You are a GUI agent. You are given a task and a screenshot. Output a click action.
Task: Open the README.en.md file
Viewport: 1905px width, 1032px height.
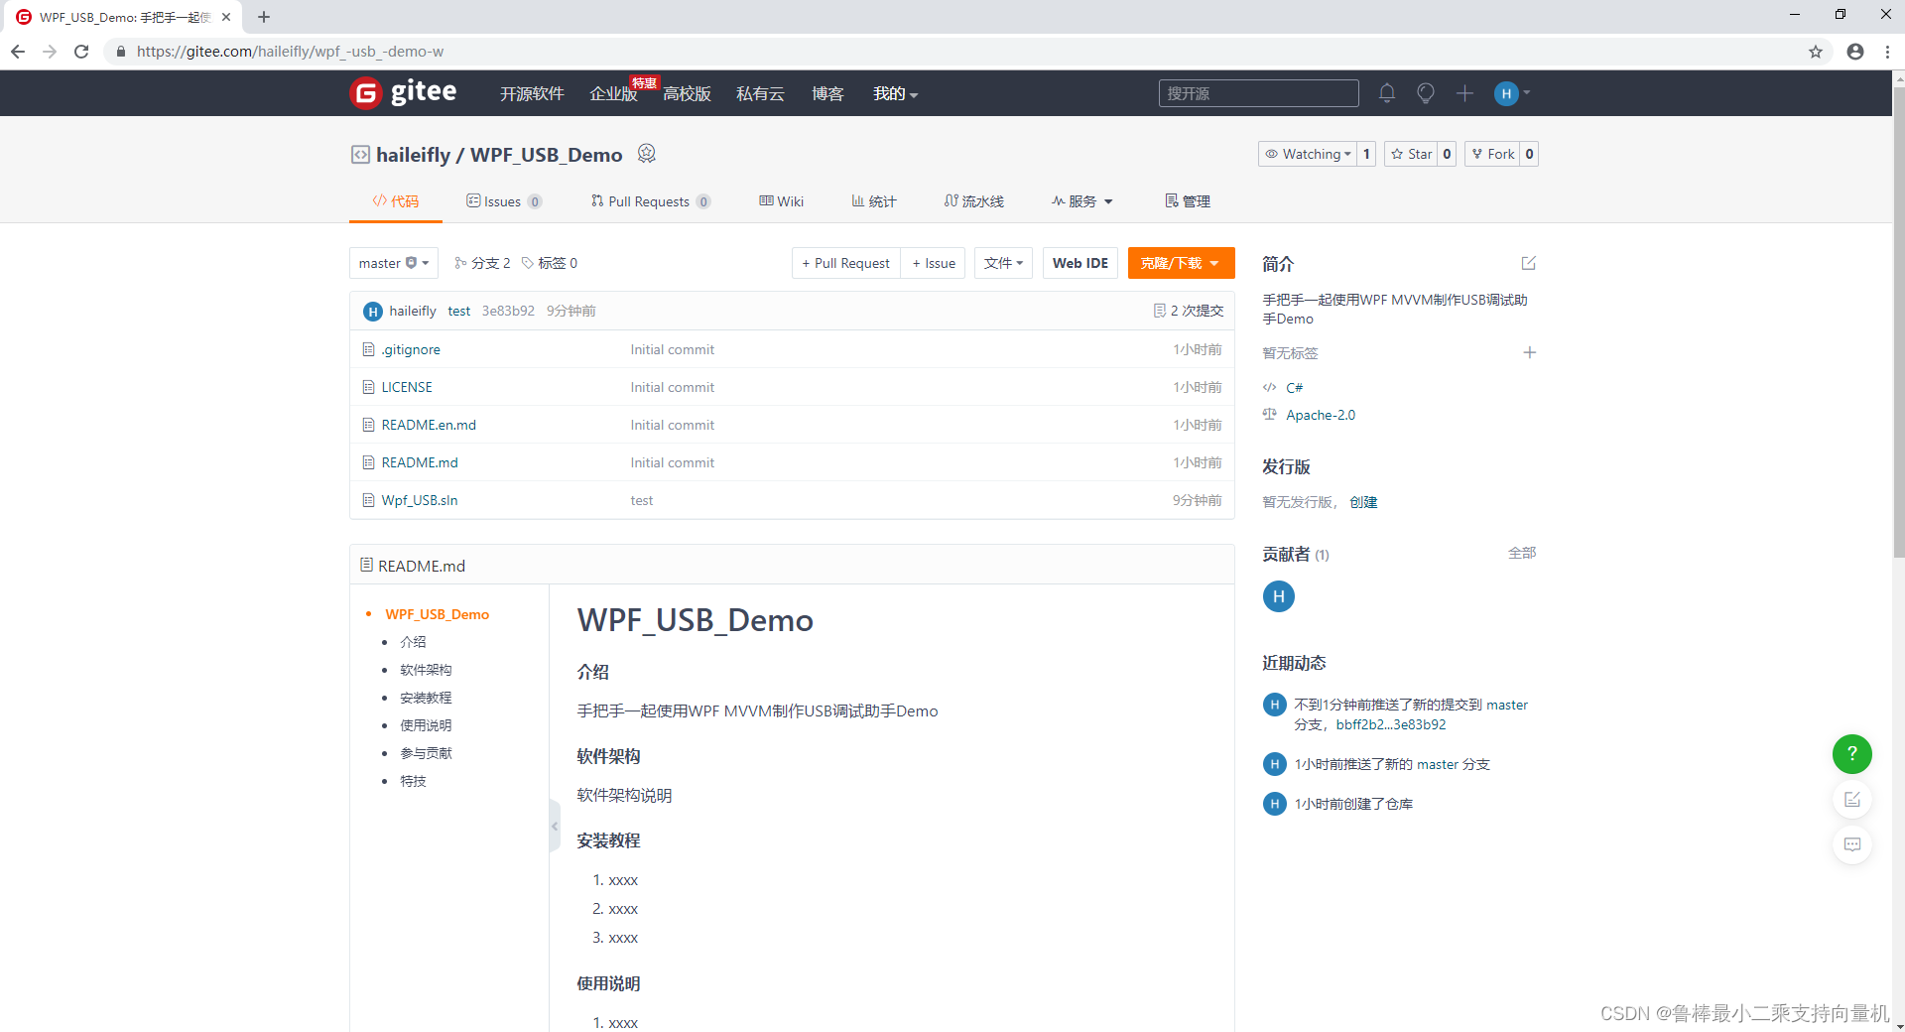point(429,425)
